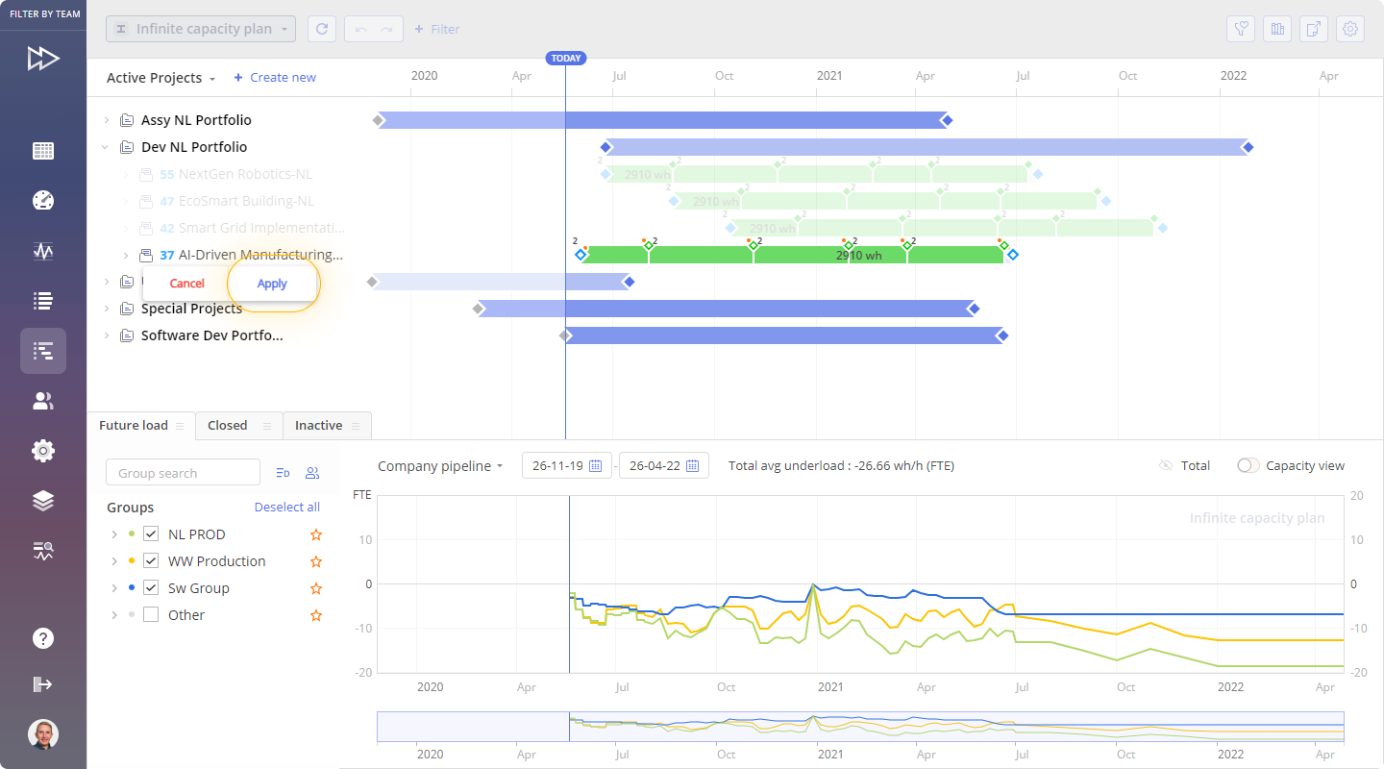Click the Apply button
Image resolution: width=1384 pixels, height=769 pixels.
coord(272,284)
